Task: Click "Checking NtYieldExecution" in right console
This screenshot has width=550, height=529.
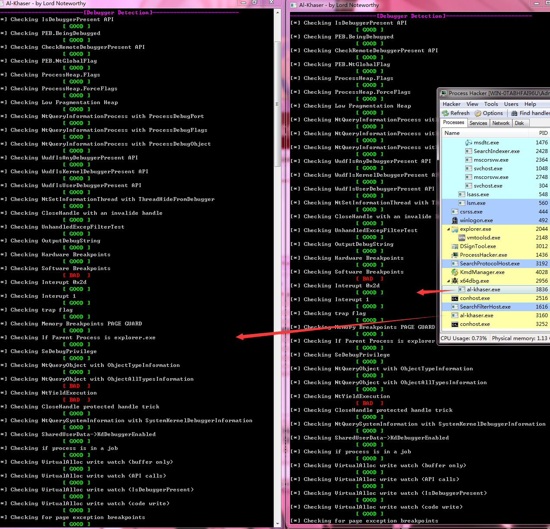Action: point(347,396)
